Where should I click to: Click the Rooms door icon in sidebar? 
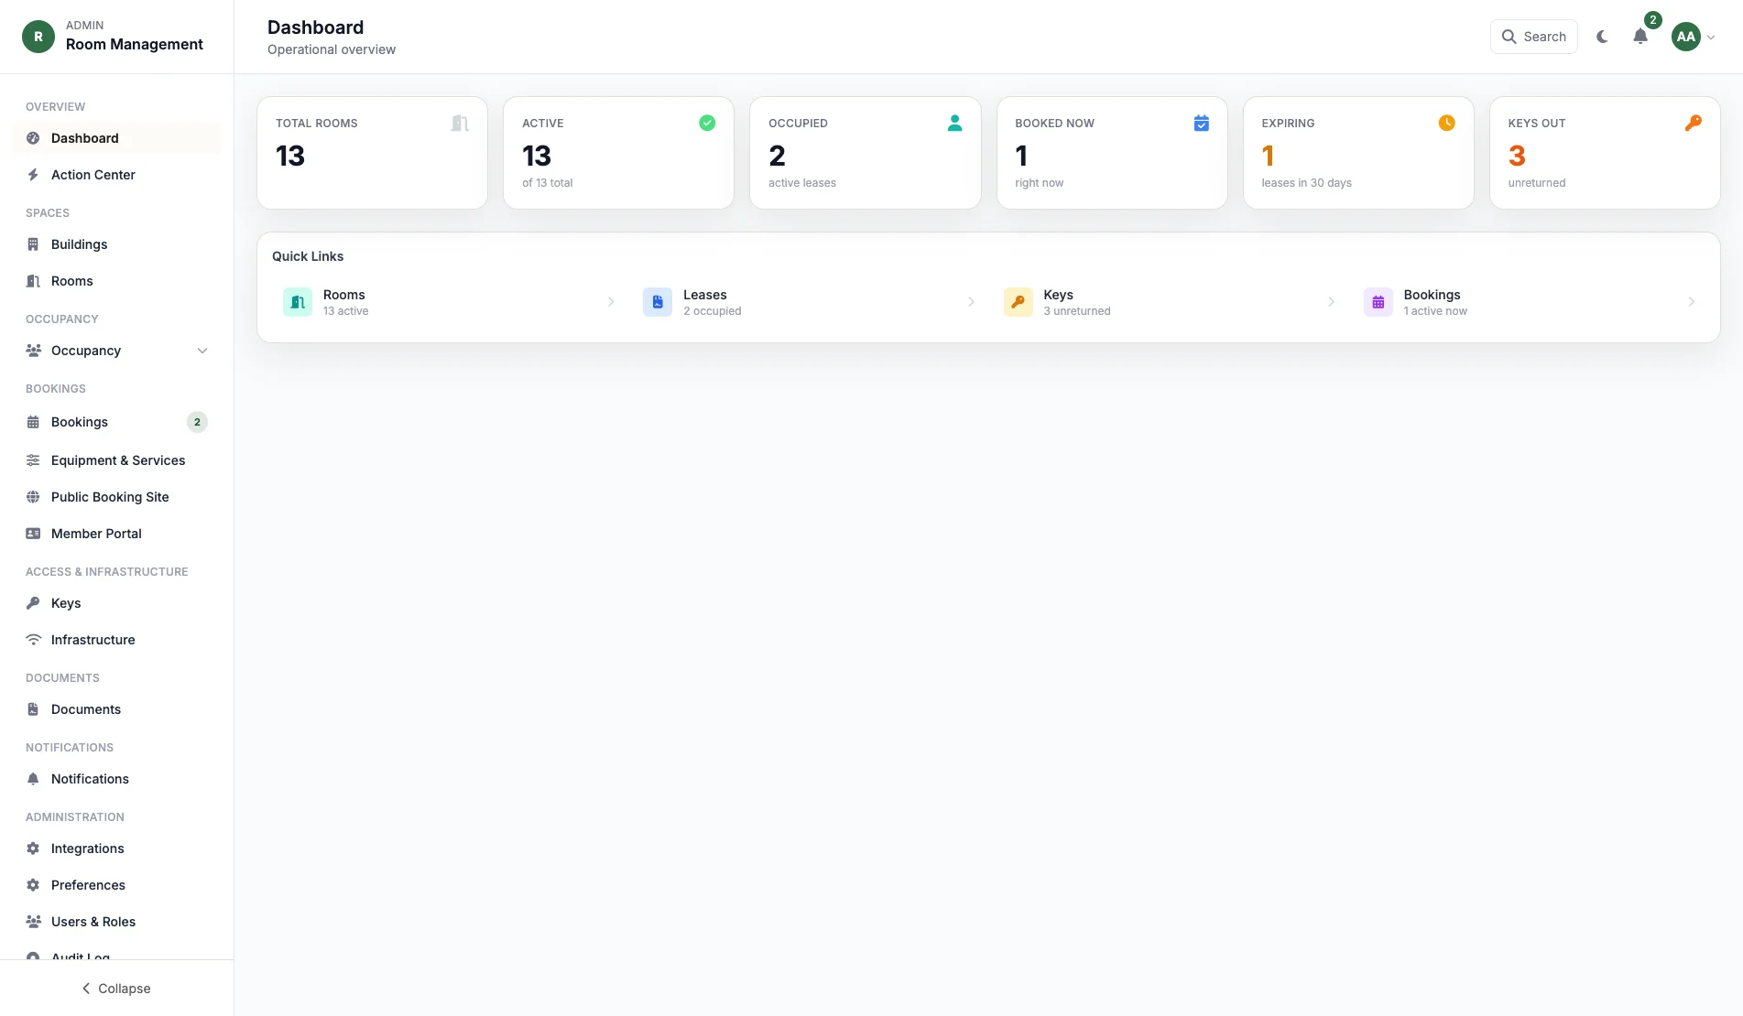click(x=33, y=281)
